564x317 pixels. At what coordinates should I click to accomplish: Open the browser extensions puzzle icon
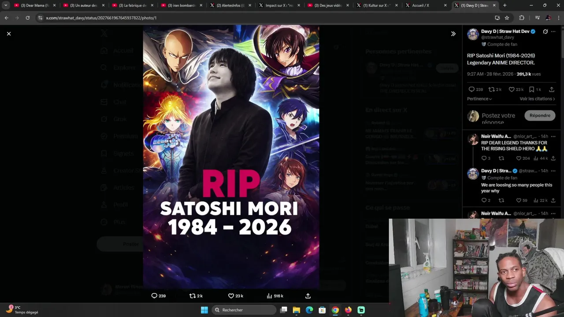pos(522,18)
